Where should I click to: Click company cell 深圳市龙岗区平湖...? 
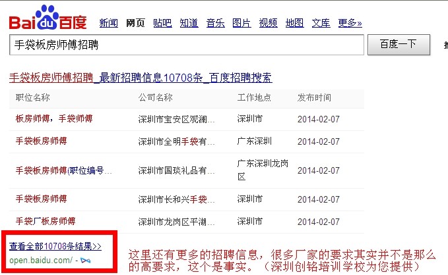pos(176,222)
